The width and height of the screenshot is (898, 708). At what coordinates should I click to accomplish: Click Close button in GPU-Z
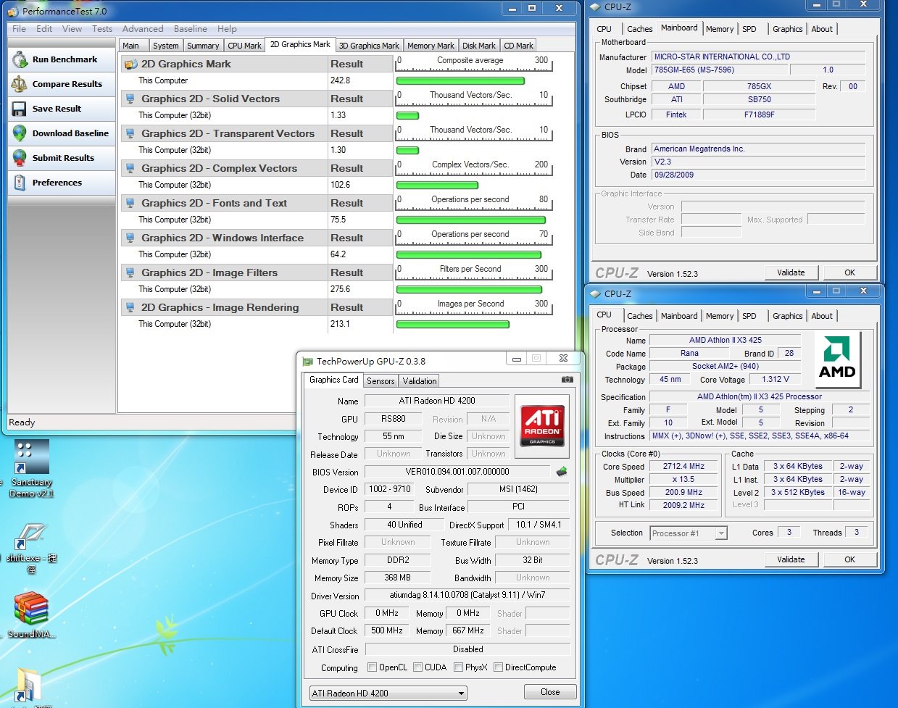(x=550, y=692)
